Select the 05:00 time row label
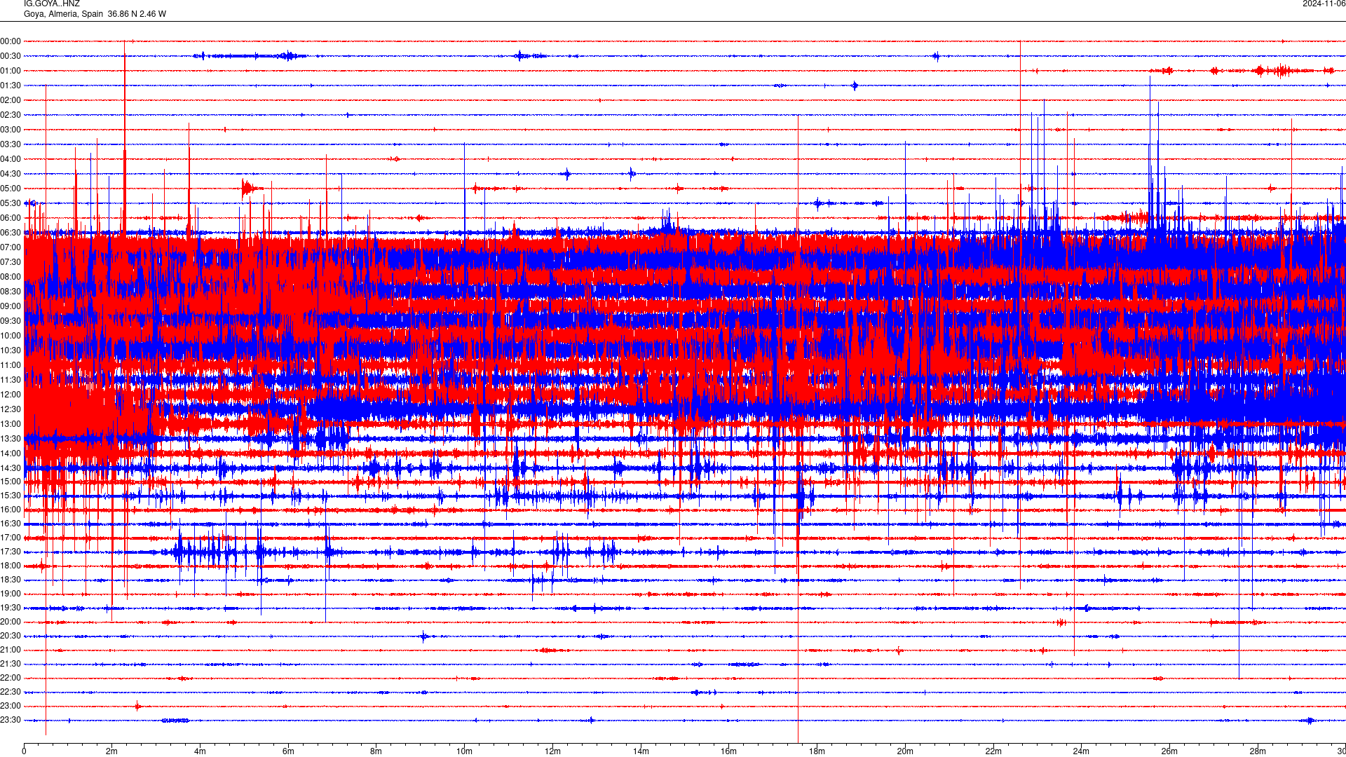 click(11, 189)
